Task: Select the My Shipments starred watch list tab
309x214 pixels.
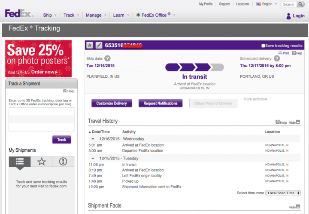Action: [x=42, y=162]
